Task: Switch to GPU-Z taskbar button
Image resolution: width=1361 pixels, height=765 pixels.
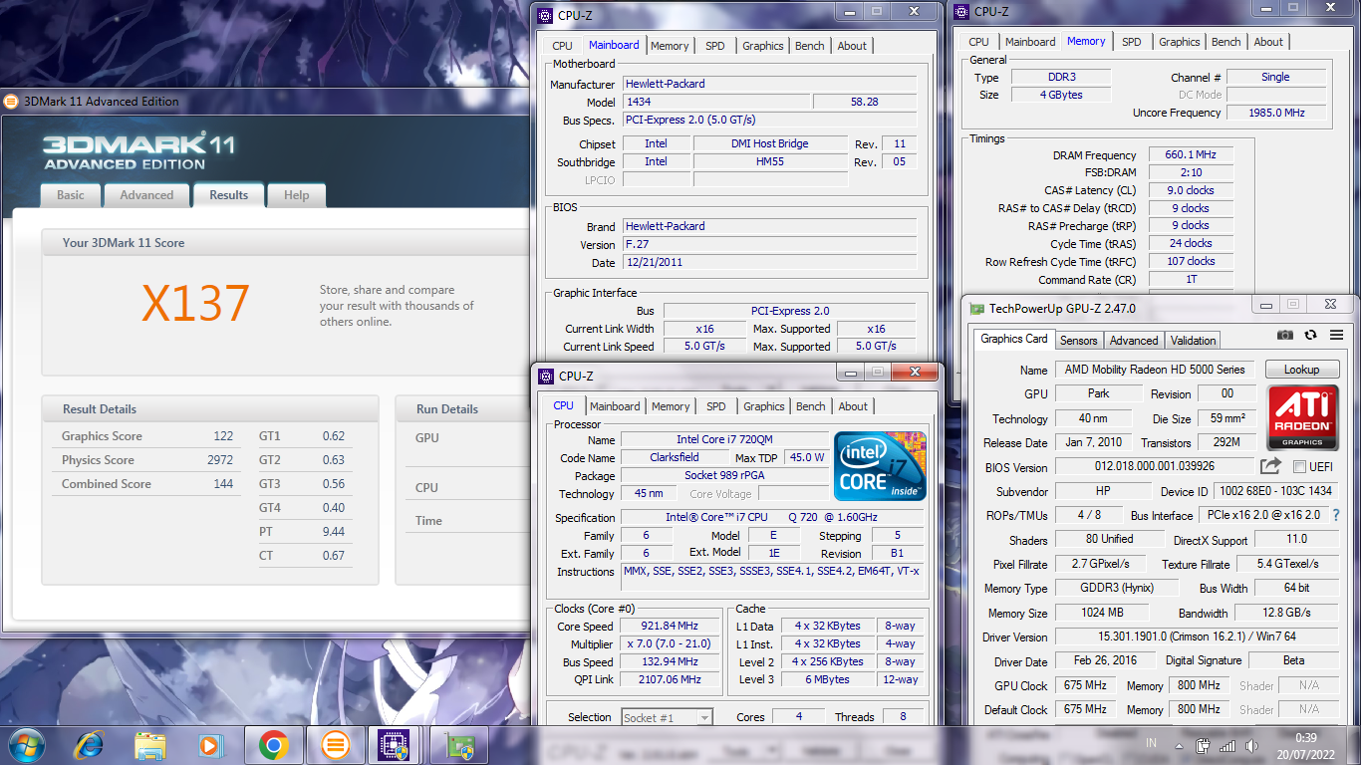Action: click(x=458, y=744)
